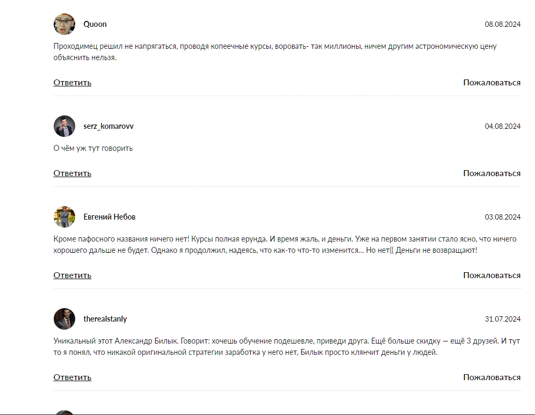Reply to Евгений Небов's comment

tap(73, 275)
